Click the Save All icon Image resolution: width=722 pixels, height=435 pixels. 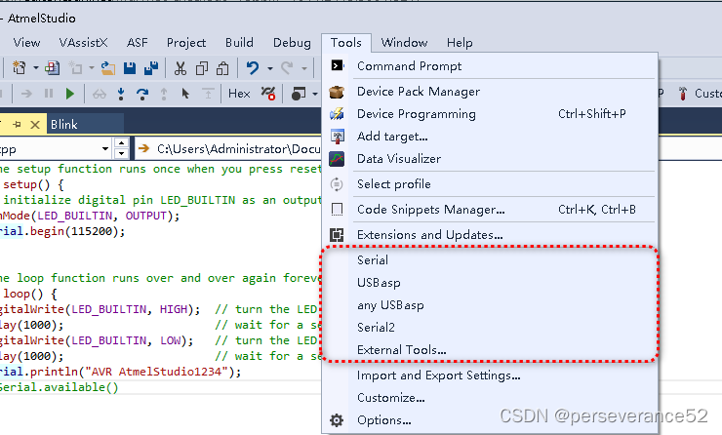click(151, 68)
